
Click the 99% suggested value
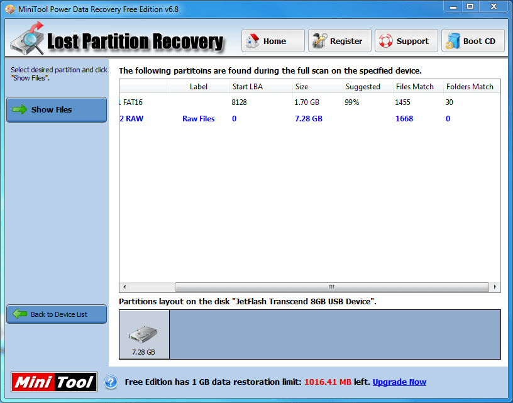point(351,102)
